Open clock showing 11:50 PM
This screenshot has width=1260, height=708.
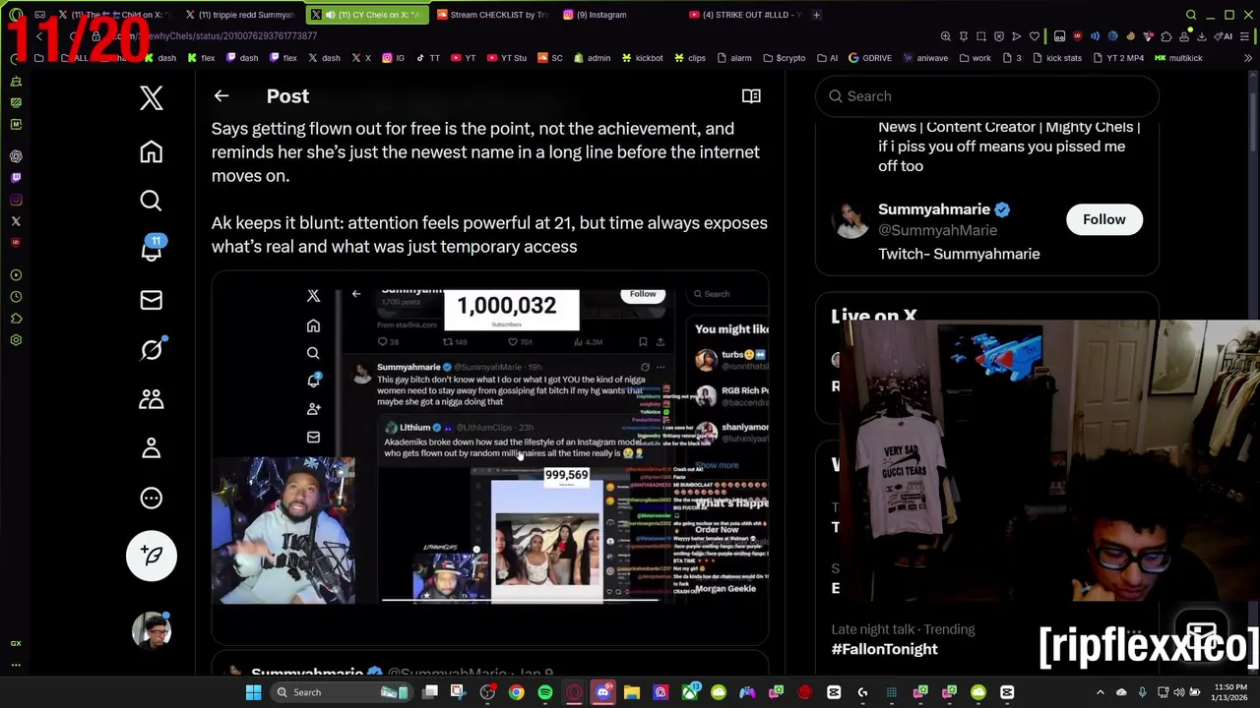1230,692
